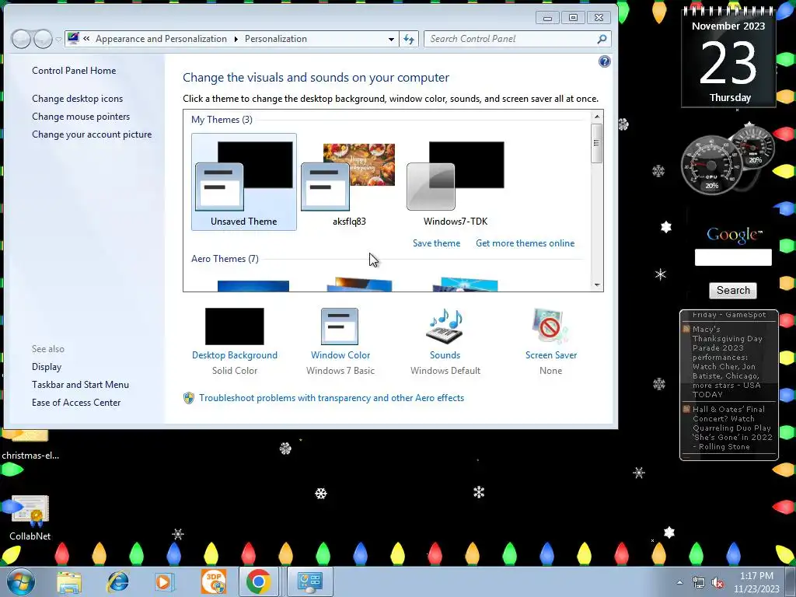796x597 pixels.
Task: Launch Google Chrome from the taskbar
Action: point(258,581)
